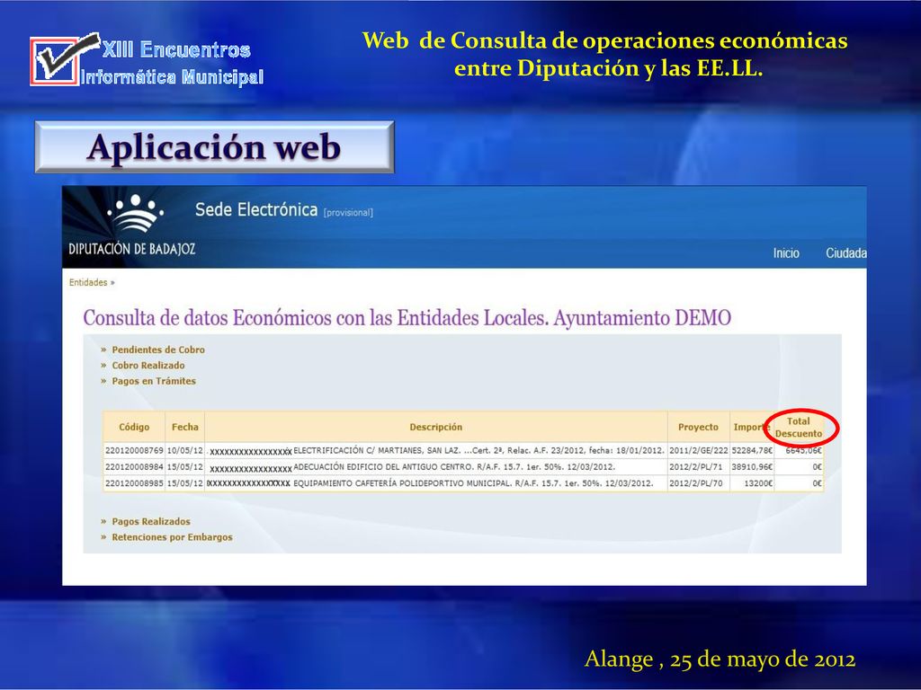Open the Inicio menu item

point(786,252)
